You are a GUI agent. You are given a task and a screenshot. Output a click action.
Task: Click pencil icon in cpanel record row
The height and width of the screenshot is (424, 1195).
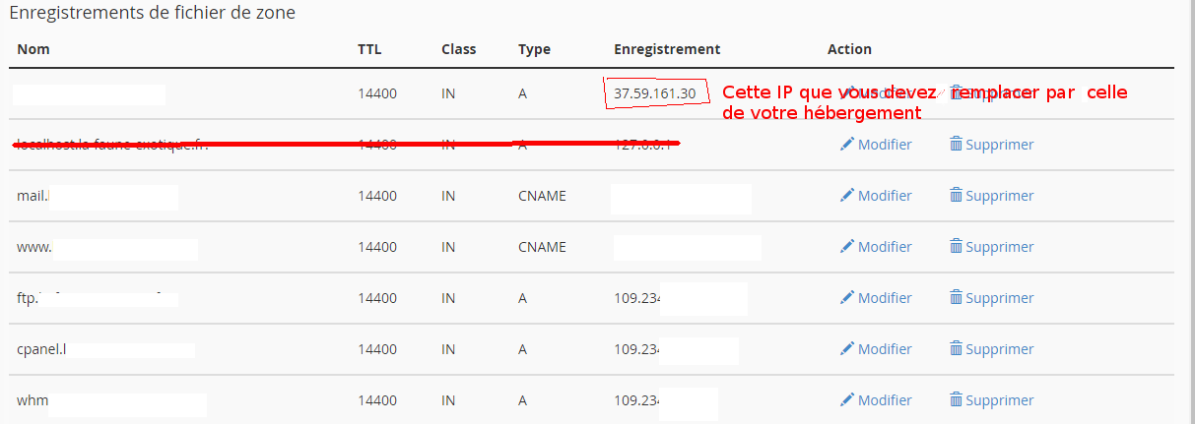coord(846,348)
